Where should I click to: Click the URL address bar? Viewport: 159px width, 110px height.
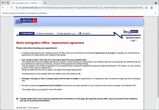click(81, 8)
